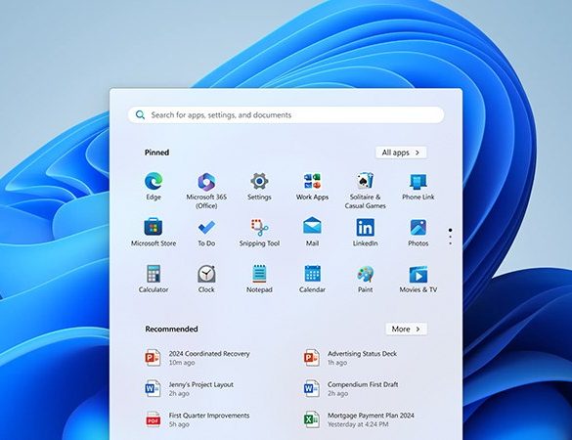Open the Snipping Tool app
572x440 pixels.
click(x=259, y=233)
